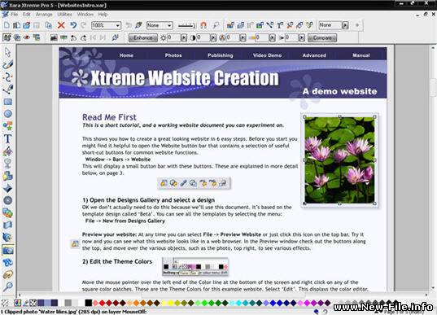Select the Live Effects tool
The height and width of the screenshot is (315, 437).
pos(7,238)
